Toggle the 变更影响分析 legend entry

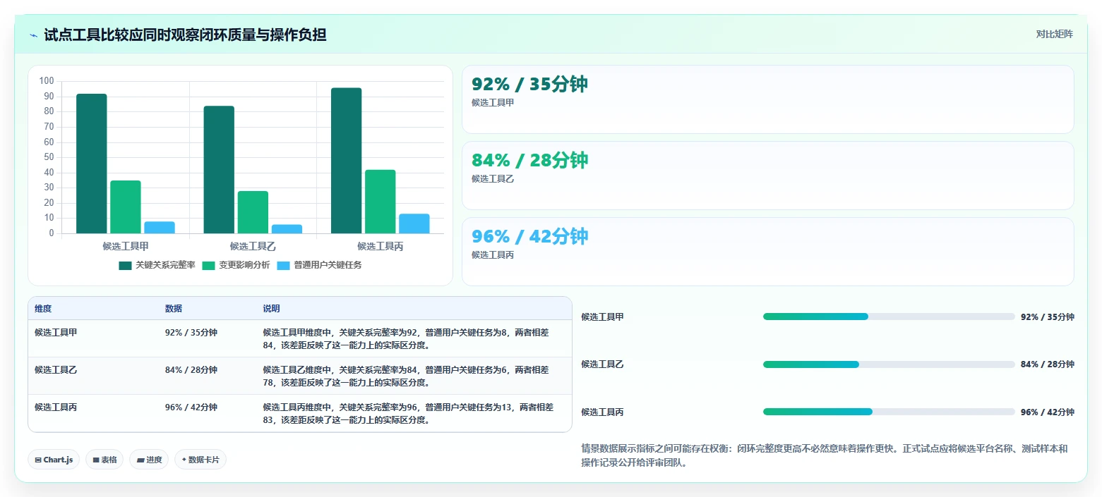pos(235,265)
